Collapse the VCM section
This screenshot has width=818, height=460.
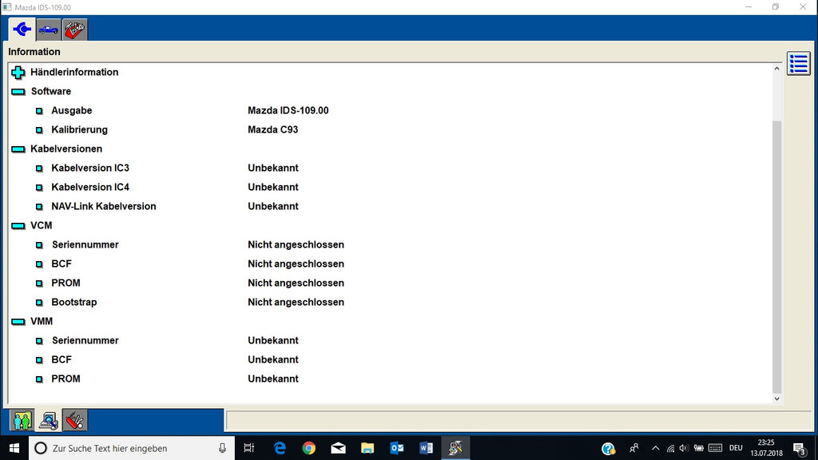(18, 226)
